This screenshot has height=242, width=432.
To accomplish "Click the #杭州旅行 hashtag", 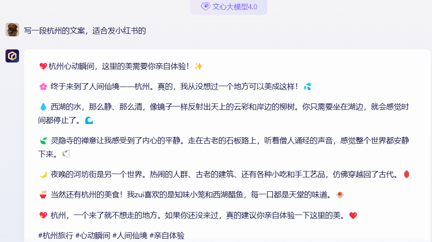I will (55, 236).
